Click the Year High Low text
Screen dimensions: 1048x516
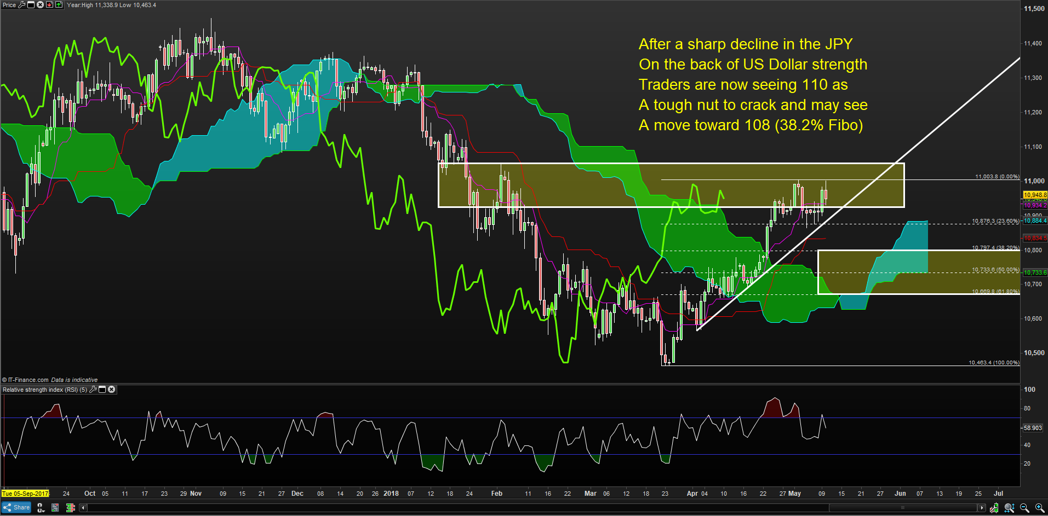111,5
